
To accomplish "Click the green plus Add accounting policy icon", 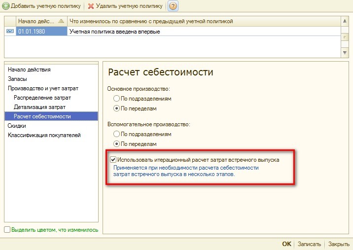I will (x=5, y=6).
